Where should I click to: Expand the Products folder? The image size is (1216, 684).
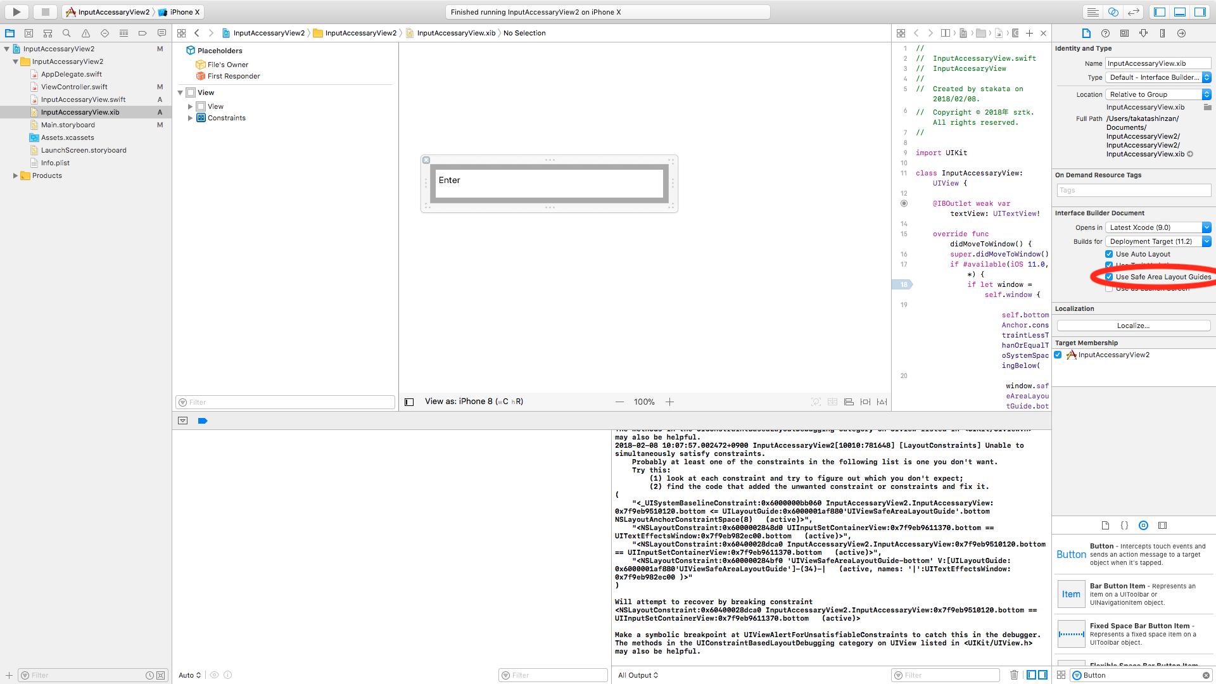15,175
